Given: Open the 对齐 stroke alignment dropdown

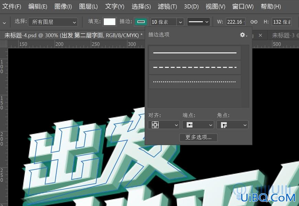Looking at the screenshot, I should point(164,125).
